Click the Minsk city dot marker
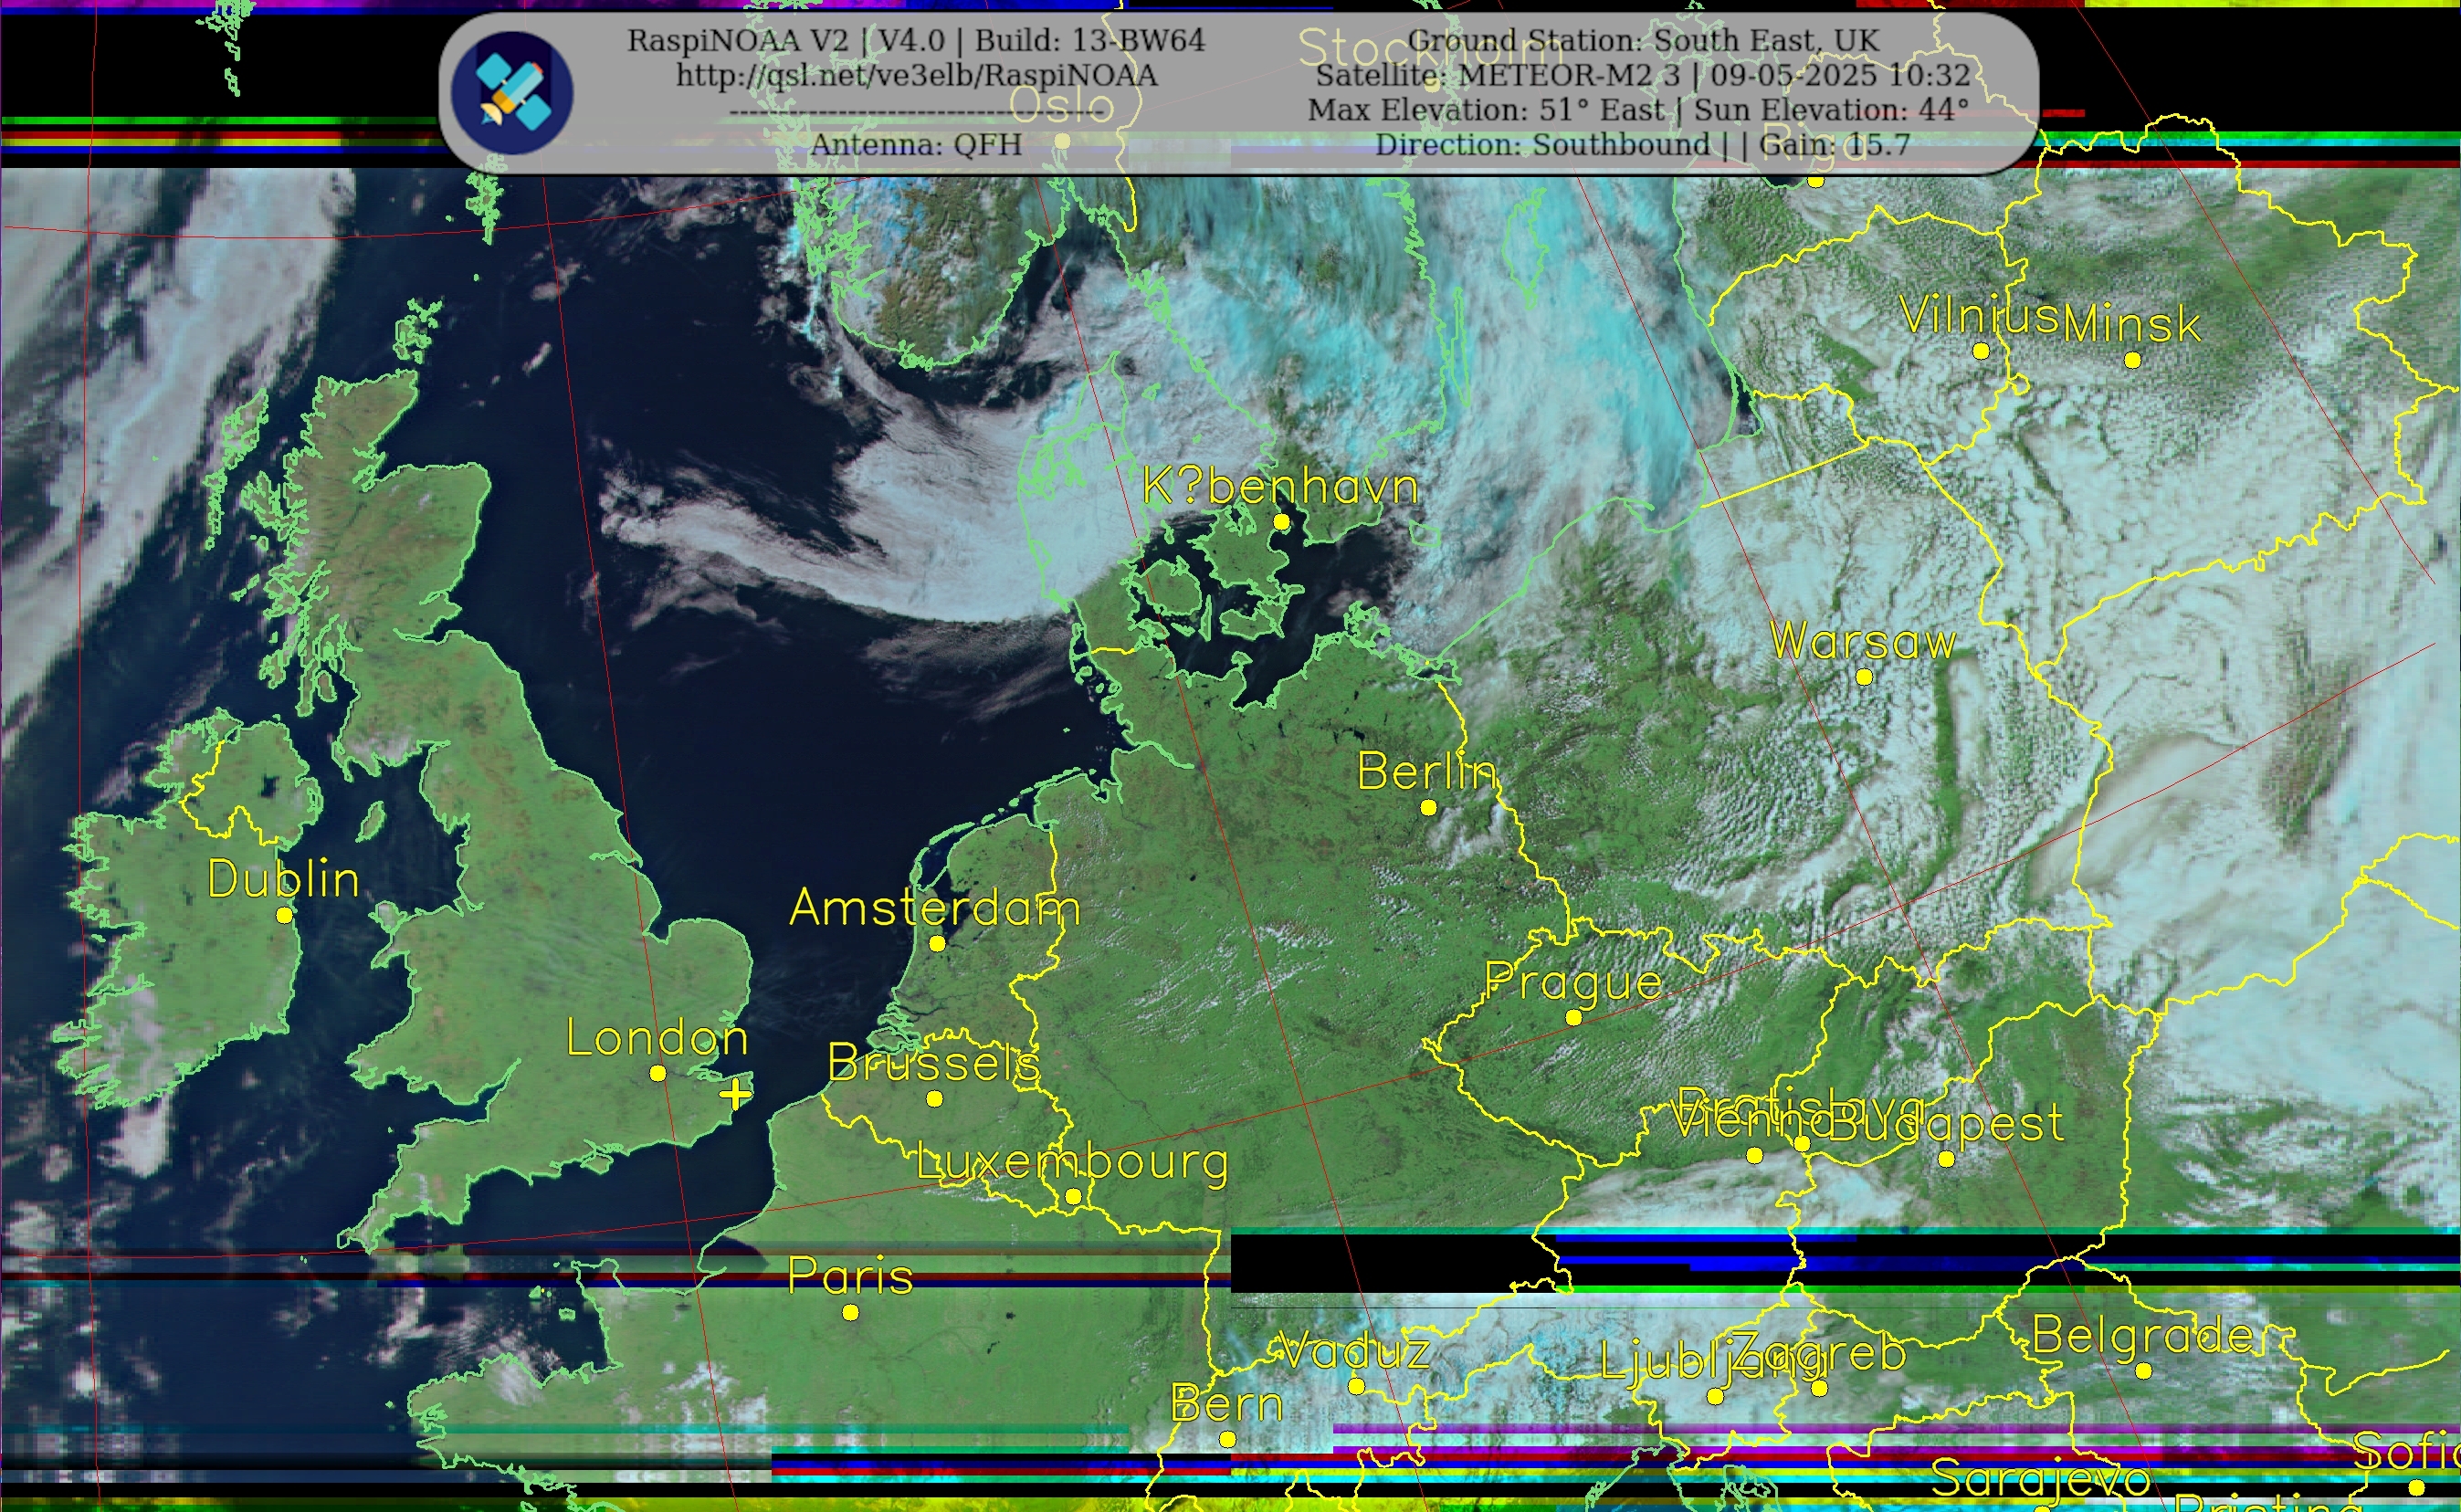This screenshot has width=2461, height=1512. point(2132,360)
